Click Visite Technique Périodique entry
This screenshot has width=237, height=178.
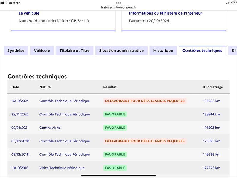(x=62, y=168)
